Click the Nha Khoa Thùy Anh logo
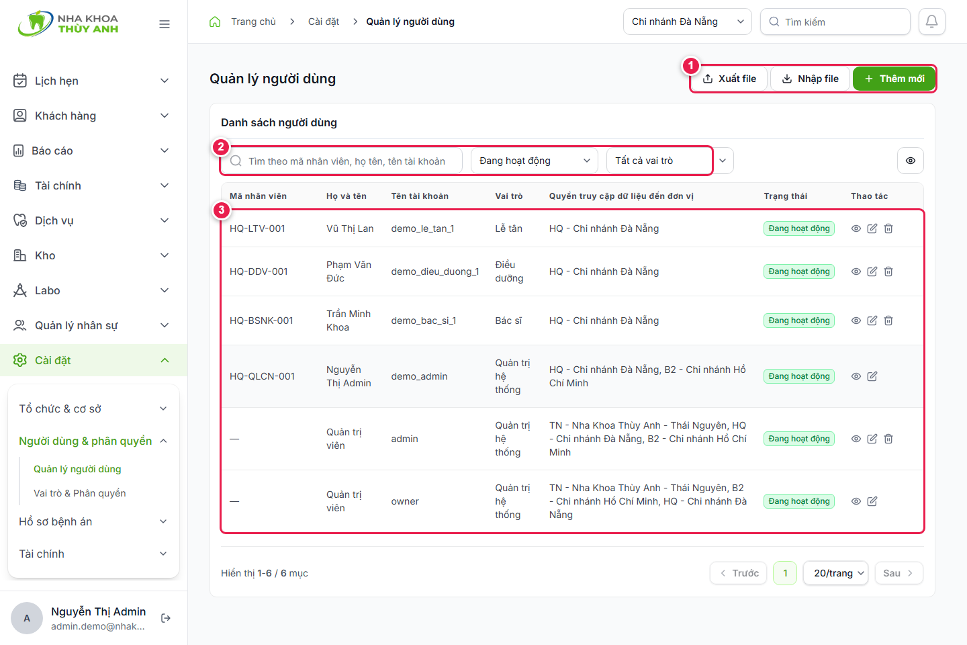The image size is (967, 645). click(68, 24)
